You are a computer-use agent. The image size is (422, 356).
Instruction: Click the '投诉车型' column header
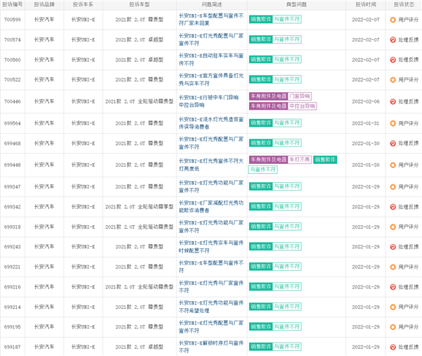(x=139, y=5)
